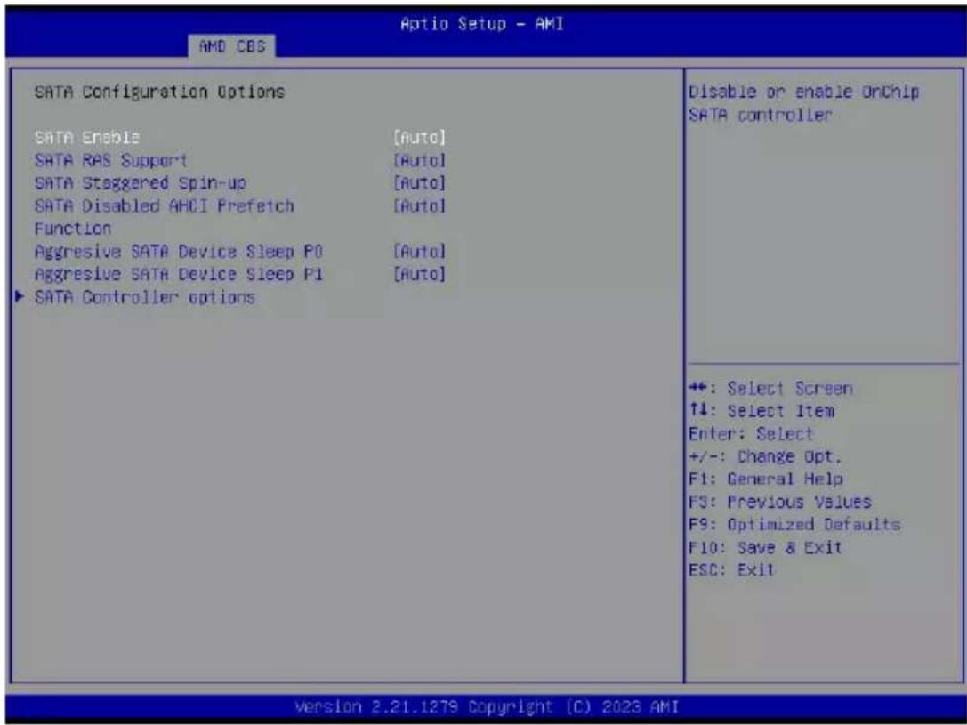Image resolution: width=967 pixels, height=725 pixels.
Task: Click the Version 2.21.1279 copyright footer
Action: (x=487, y=706)
